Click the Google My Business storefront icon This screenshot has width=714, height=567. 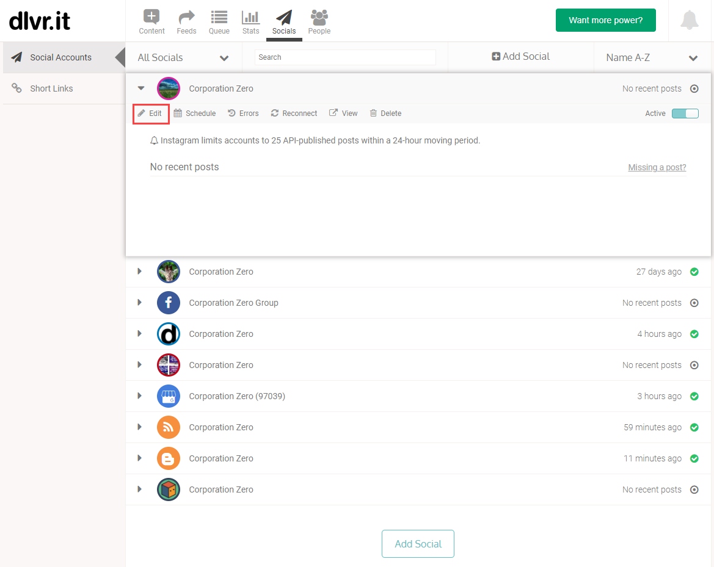(x=169, y=396)
